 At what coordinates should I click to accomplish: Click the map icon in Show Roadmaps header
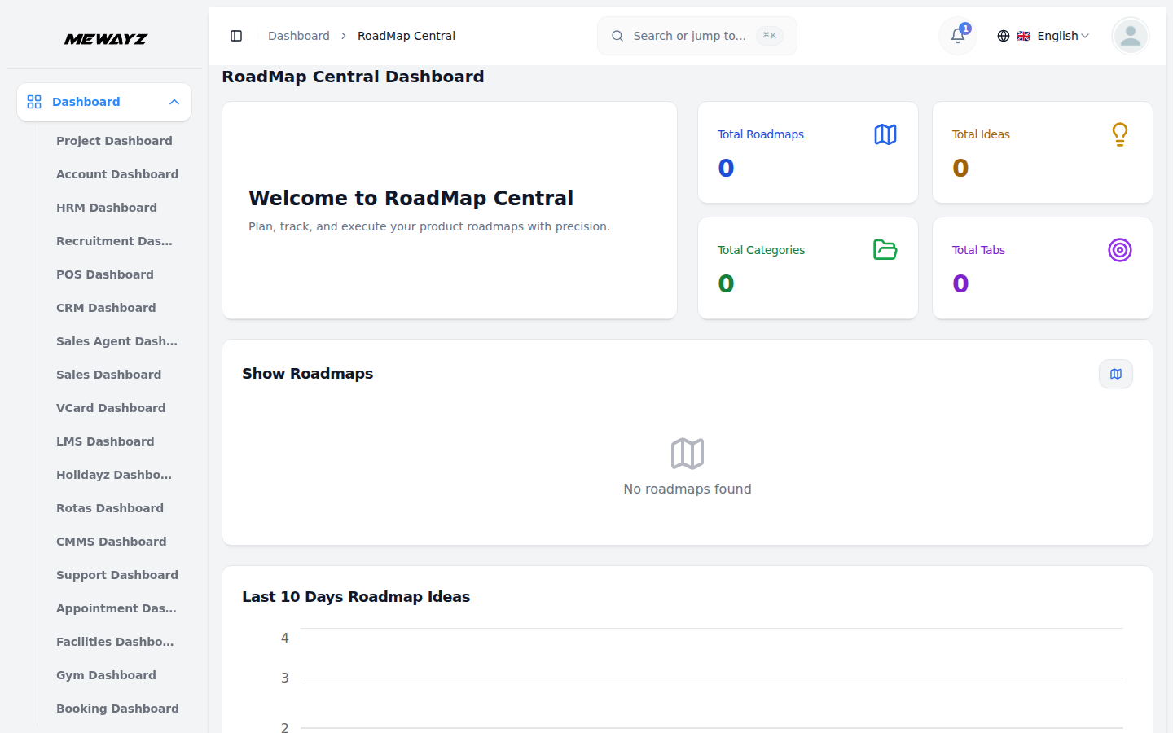[x=1115, y=374]
